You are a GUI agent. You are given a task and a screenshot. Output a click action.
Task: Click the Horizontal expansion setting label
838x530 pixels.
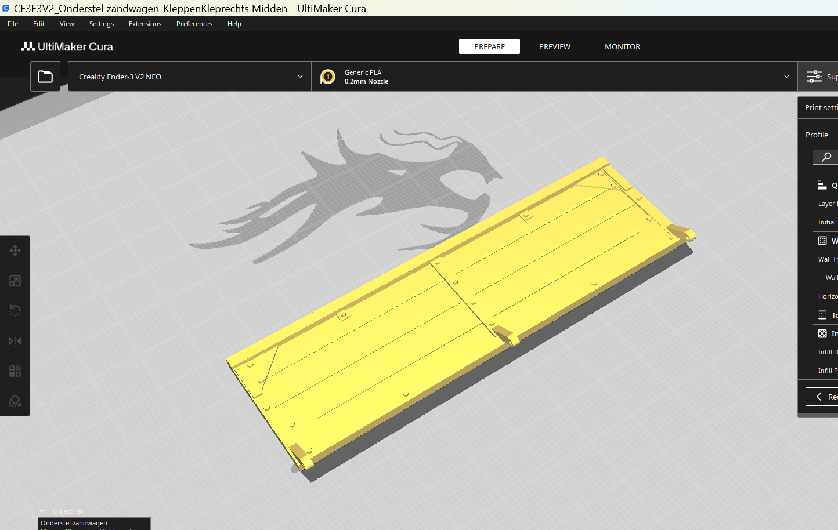tap(828, 296)
